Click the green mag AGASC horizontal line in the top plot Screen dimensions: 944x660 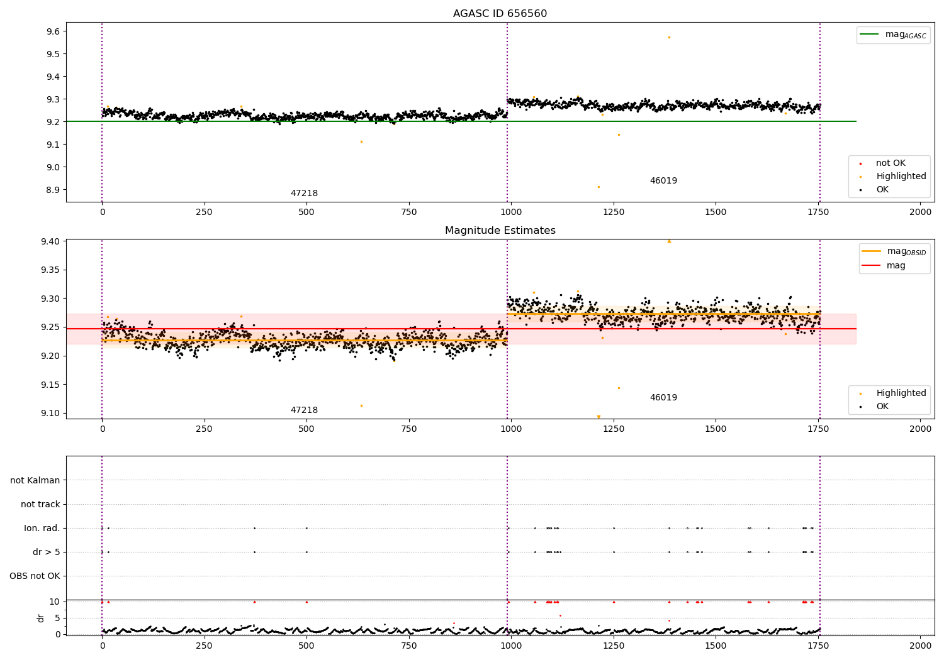(x=461, y=121)
